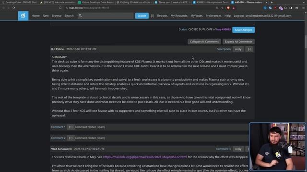The height and width of the screenshot is (172, 307).
Task: Click the Comment 3 link
Action: click(224, 149)
